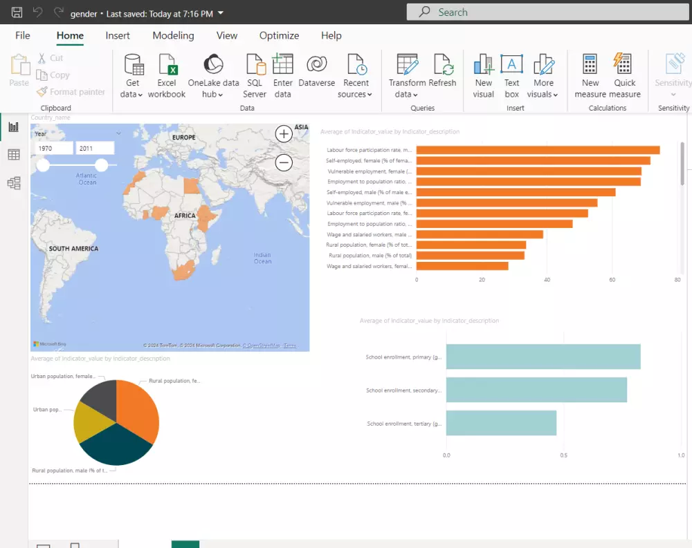The width and height of the screenshot is (692, 548).
Task: Create a New measure
Action: pyautogui.click(x=590, y=65)
